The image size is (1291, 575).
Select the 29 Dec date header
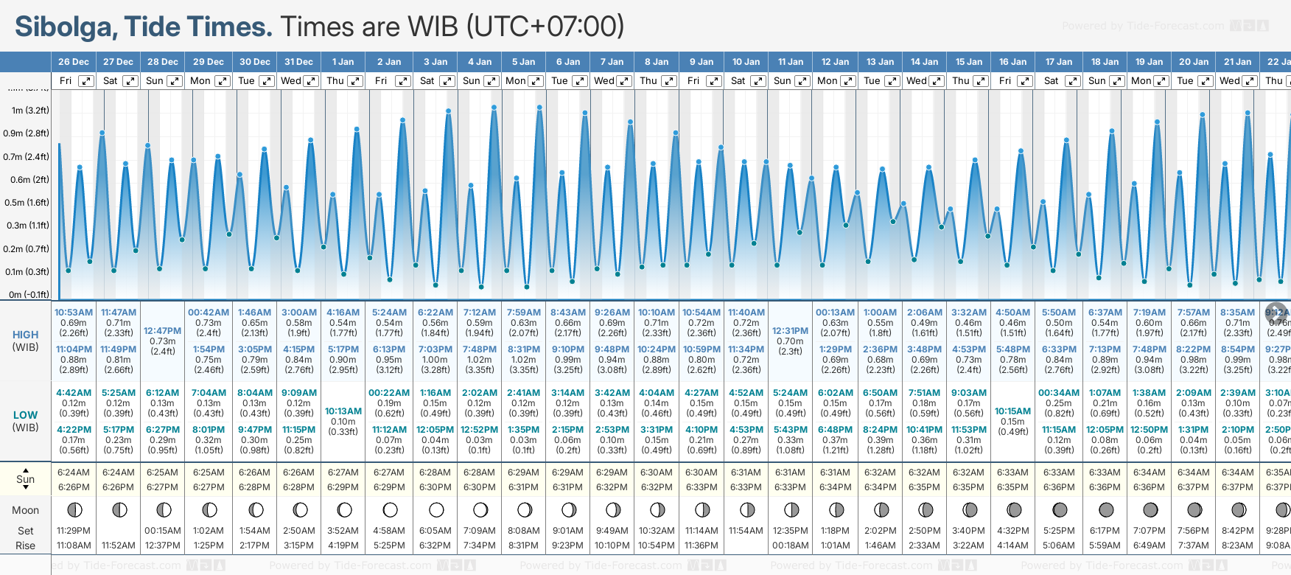click(x=209, y=62)
